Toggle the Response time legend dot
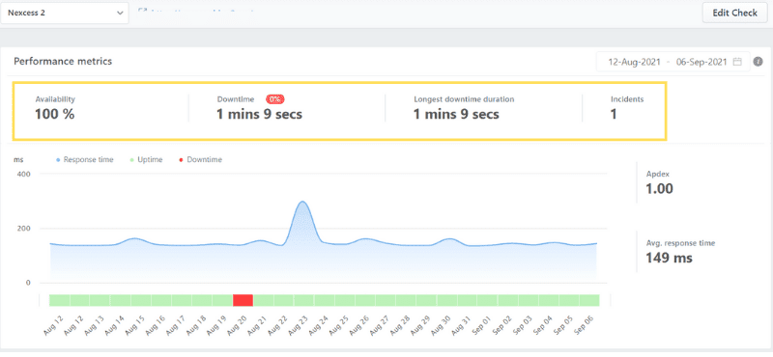The height and width of the screenshot is (357, 773). [58, 160]
